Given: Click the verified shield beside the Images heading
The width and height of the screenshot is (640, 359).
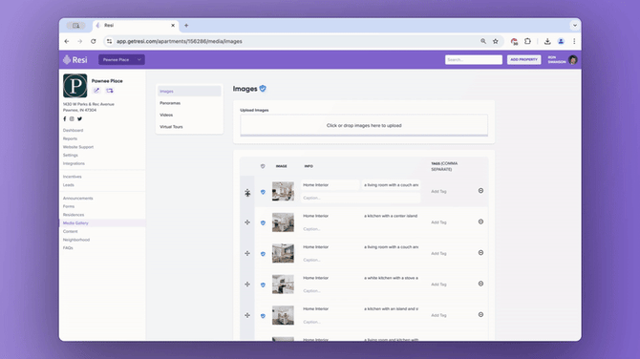Looking at the screenshot, I should pos(263,88).
